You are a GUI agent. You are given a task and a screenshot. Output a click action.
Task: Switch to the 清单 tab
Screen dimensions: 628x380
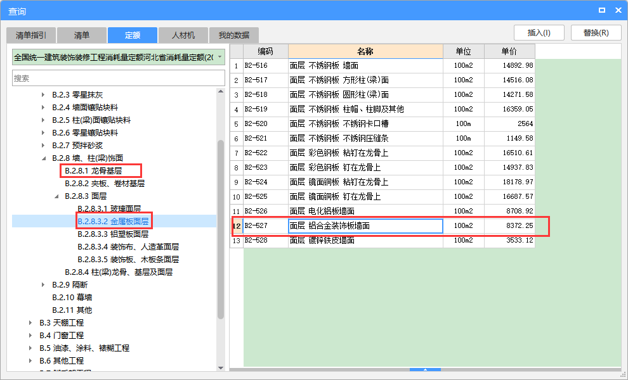(82, 35)
